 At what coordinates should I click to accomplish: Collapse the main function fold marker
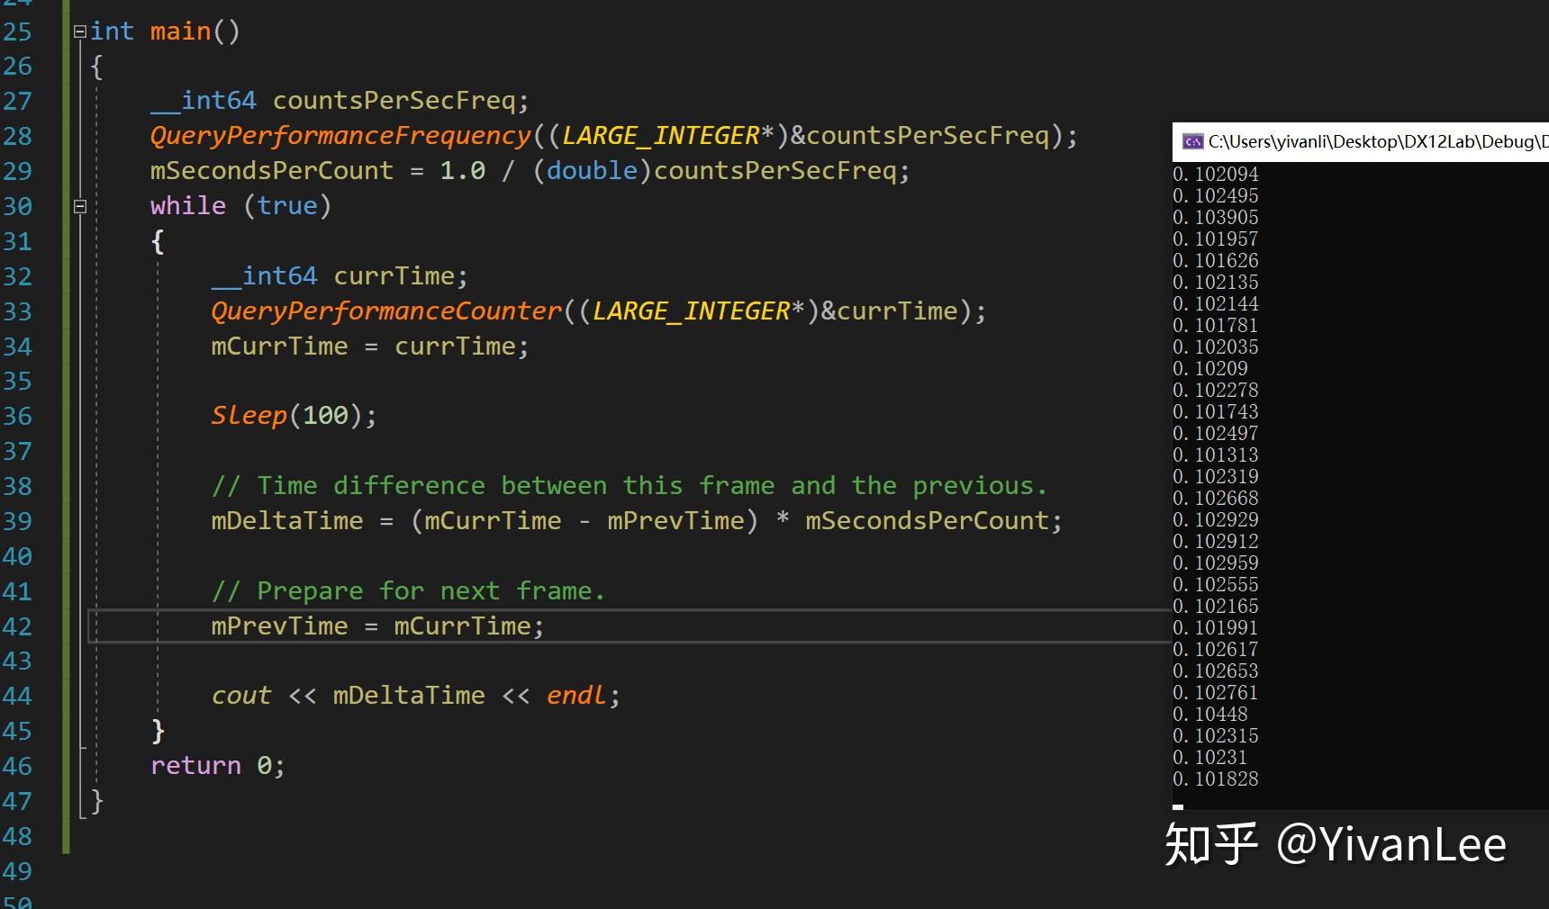[79, 31]
